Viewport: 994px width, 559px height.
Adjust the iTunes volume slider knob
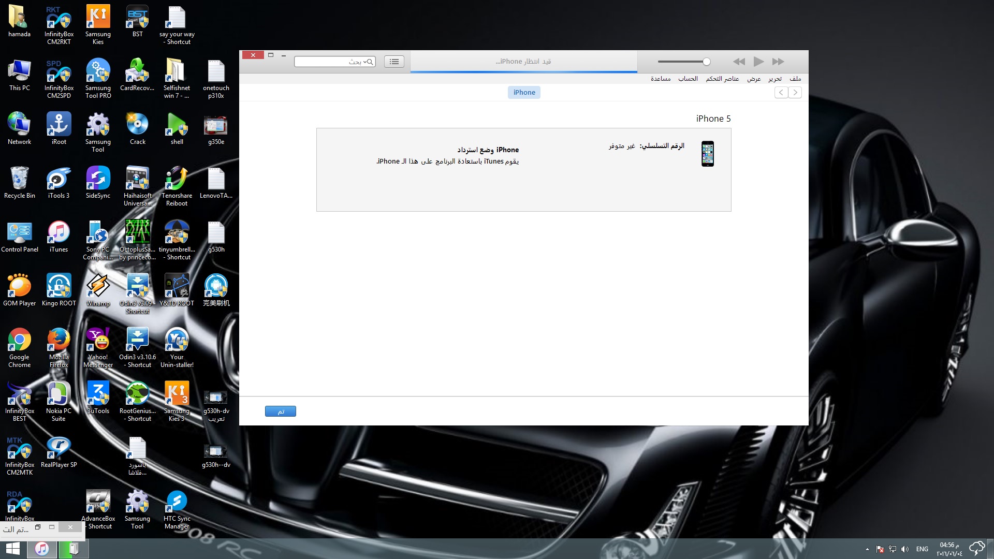(x=706, y=62)
